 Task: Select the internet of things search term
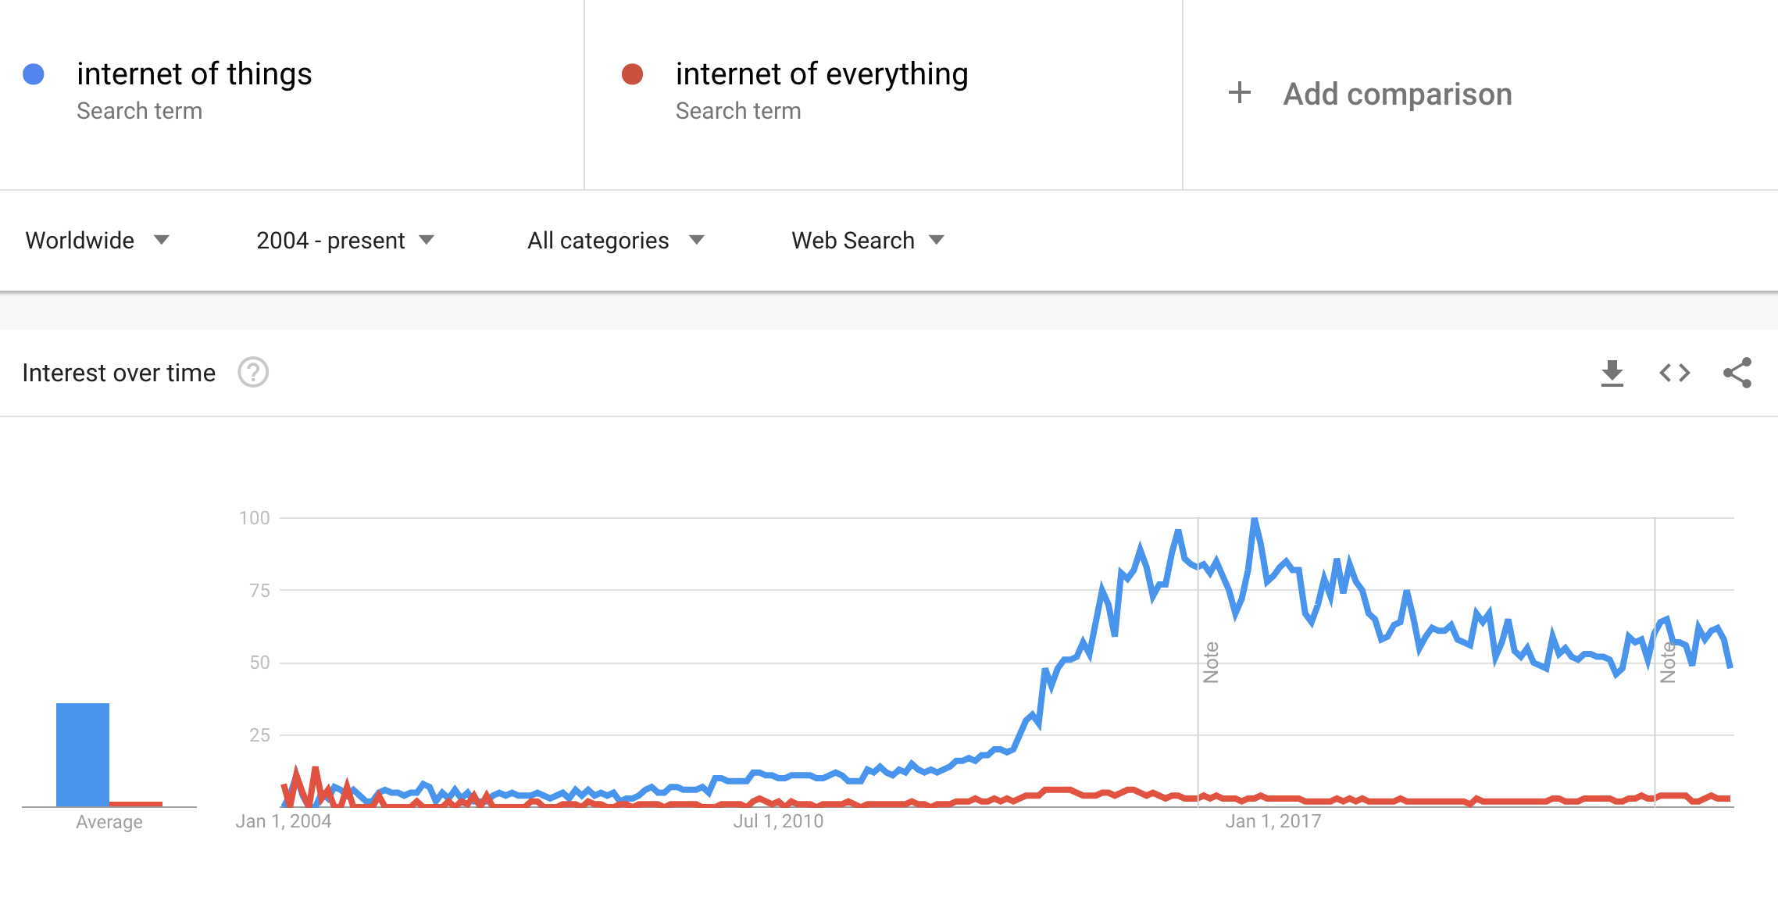coord(195,74)
